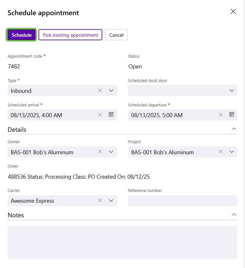Collapse the Notes section

coord(234,214)
